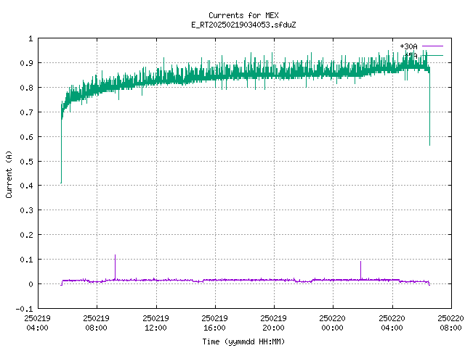Screen dimensions: 465x348
Task: Click the y-axis tick label "-0.1"
Action: coord(24,309)
